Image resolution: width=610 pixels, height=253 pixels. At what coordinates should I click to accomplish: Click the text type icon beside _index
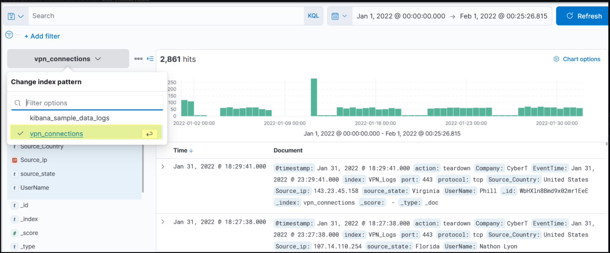pyautogui.click(x=14, y=219)
